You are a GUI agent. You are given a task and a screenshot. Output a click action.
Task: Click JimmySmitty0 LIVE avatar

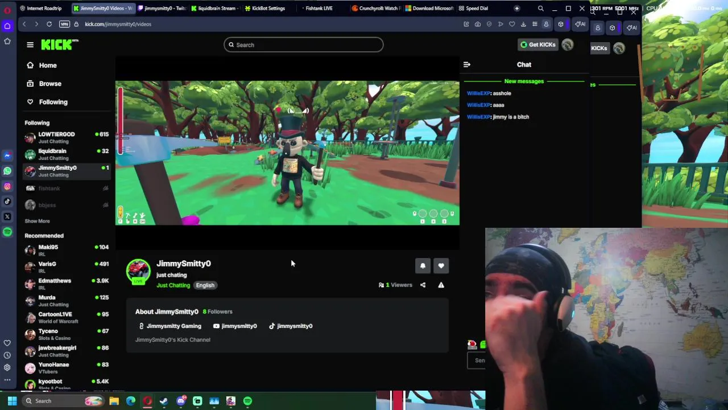point(138,272)
